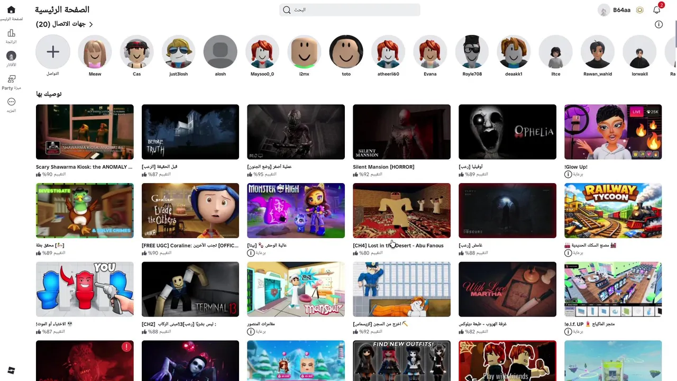This screenshot has width=677, height=381.
Task: Open friend just3losh's avatar
Action: tap(178, 51)
